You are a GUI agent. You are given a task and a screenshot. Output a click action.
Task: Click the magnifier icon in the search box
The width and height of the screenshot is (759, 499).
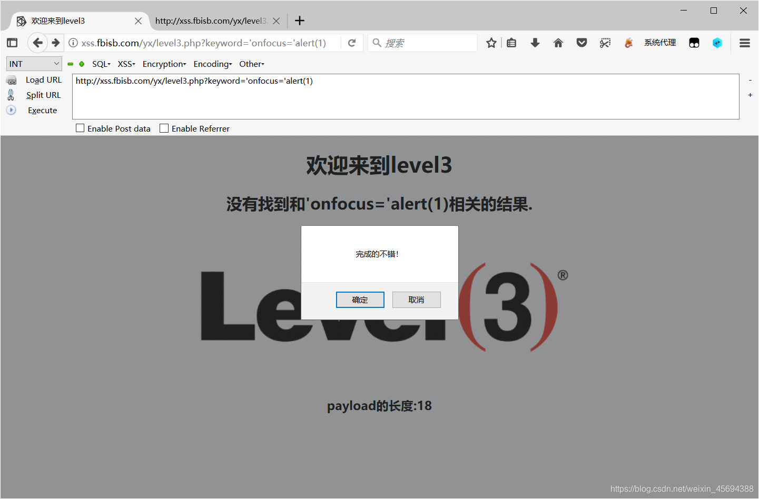(x=377, y=43)
